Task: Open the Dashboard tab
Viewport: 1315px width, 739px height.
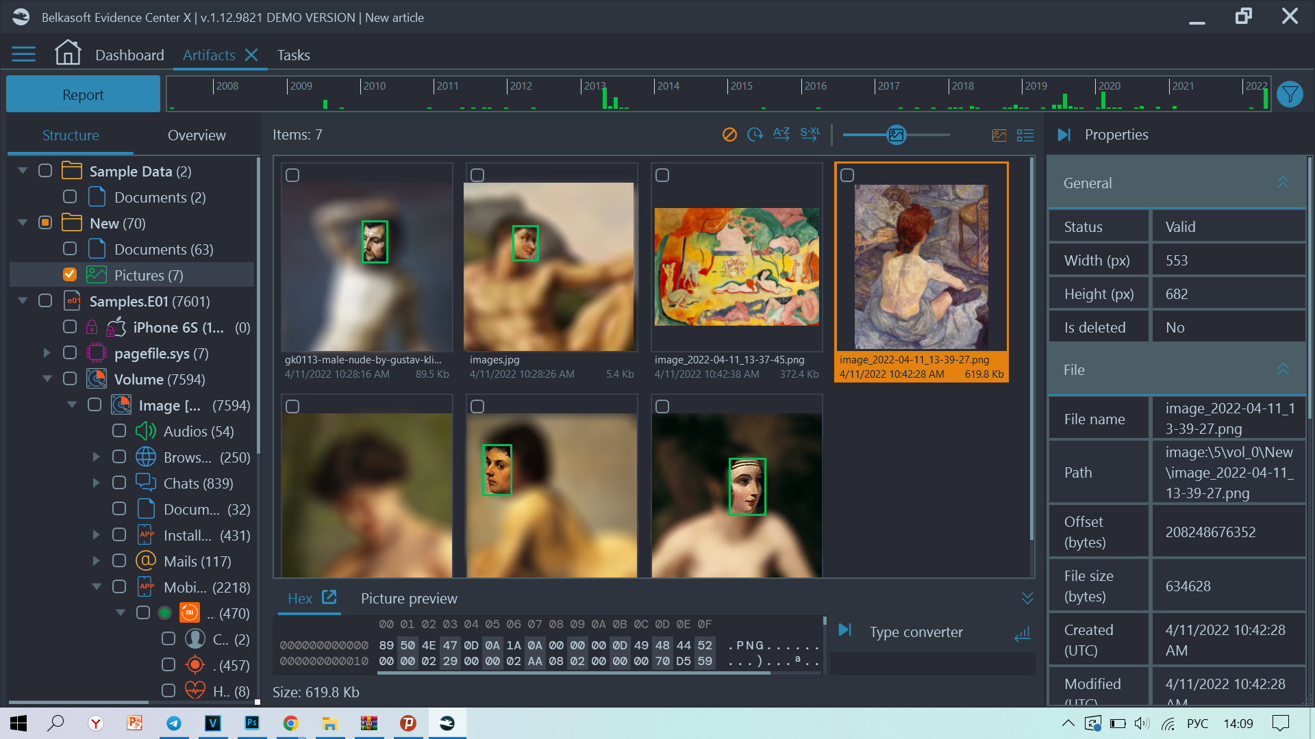Action: [x=129, y=55]
